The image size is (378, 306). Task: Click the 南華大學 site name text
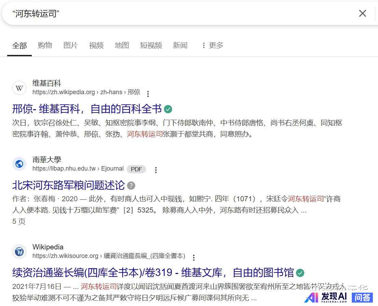pos(47,159)
